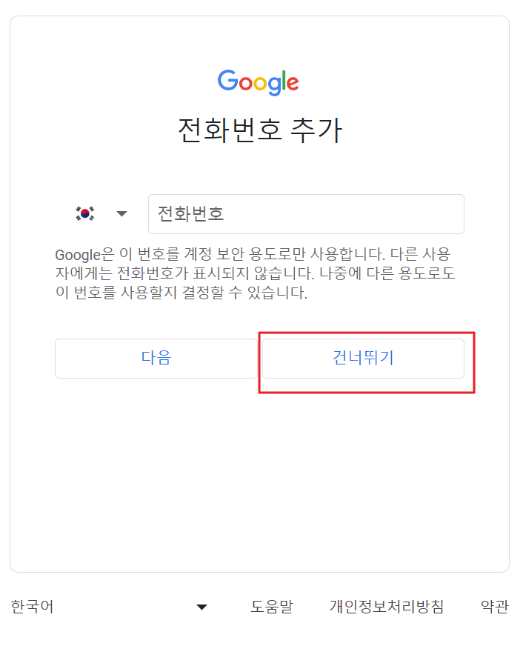The width and height of the screenshot is (523, 646).
Task: Select the 전화번호 heading text
Action: (x=258, y=130)
